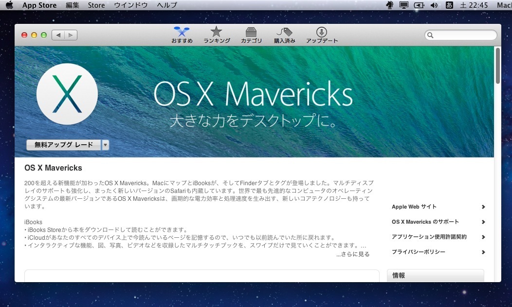Image resolution: width=512 pixels, height=307 pixels.
Task: Click the notifications icon in menu bar
Action: click(388, 5)
